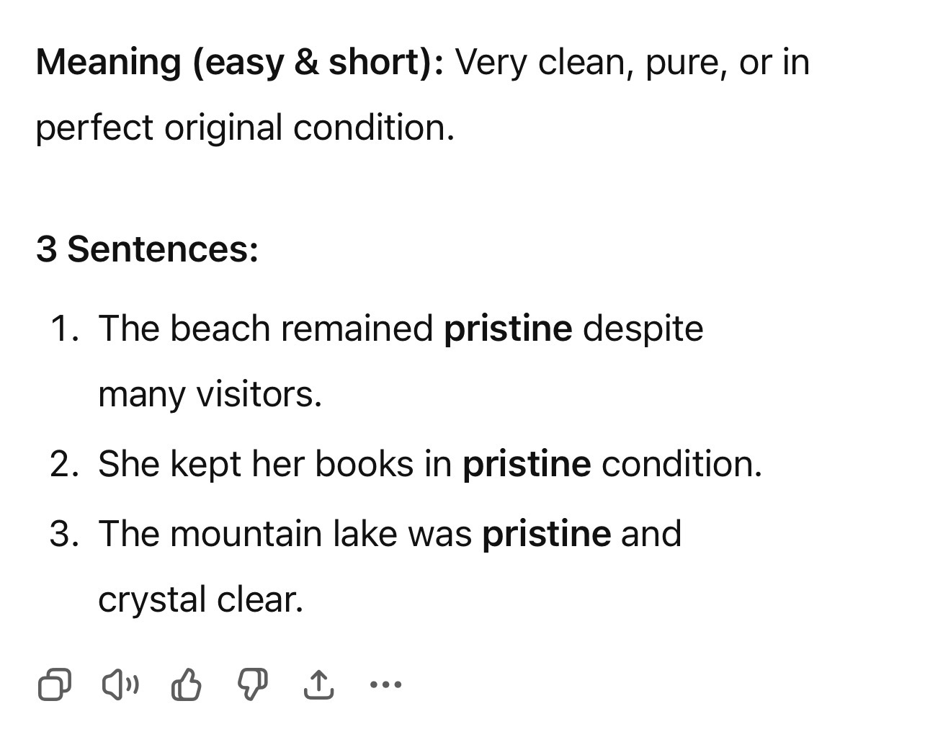Click the list number 2 marker
This screenshot has height=732, width=925.
coord(65,463)
